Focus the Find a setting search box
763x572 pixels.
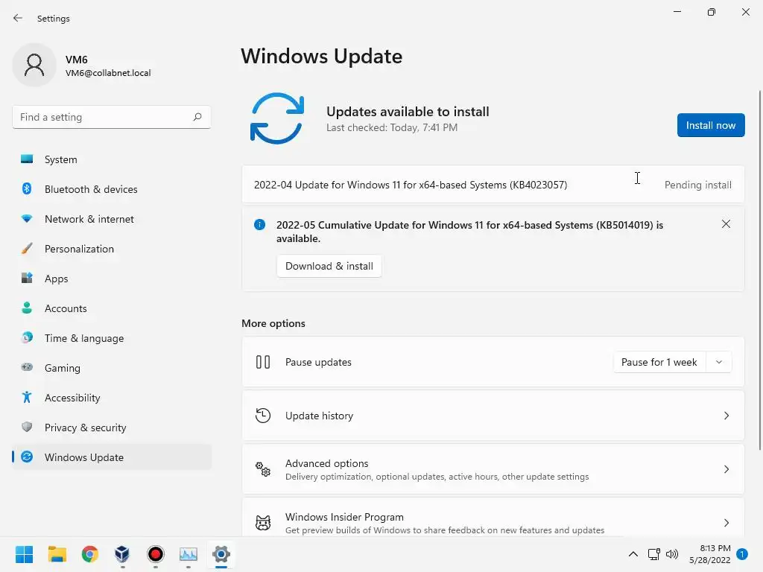(112, 117)
